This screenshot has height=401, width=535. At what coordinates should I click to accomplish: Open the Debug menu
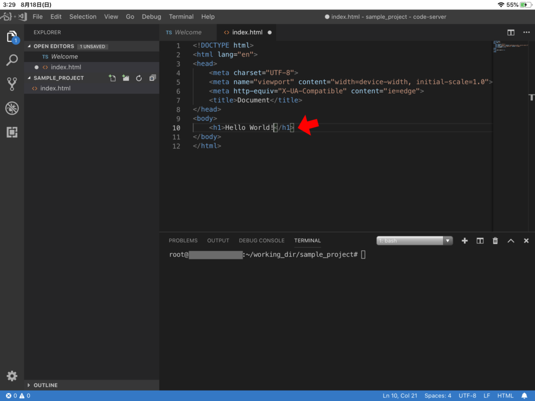point(152,17)
